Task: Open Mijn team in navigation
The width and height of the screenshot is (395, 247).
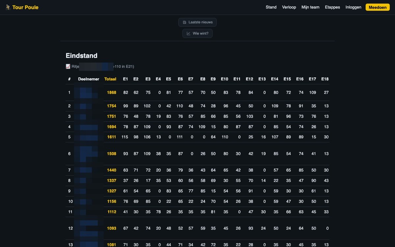Action: (x=310, y=7)
